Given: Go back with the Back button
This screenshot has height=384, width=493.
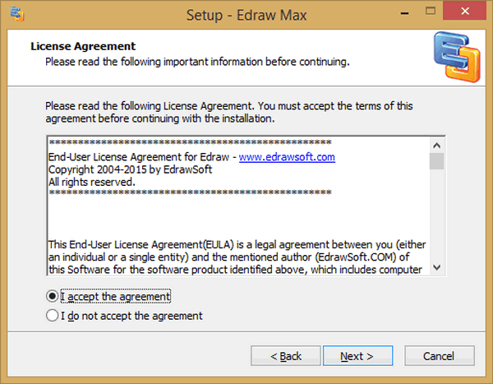Looking at the screenshot, I should click(286, 356).
